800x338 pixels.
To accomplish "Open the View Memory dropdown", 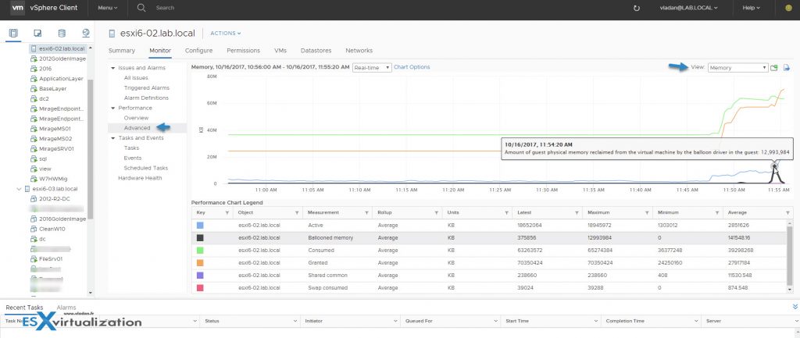I will click(x=738, y=68).
